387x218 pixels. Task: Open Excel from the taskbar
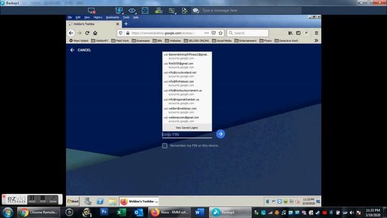[x=121, y=213]
